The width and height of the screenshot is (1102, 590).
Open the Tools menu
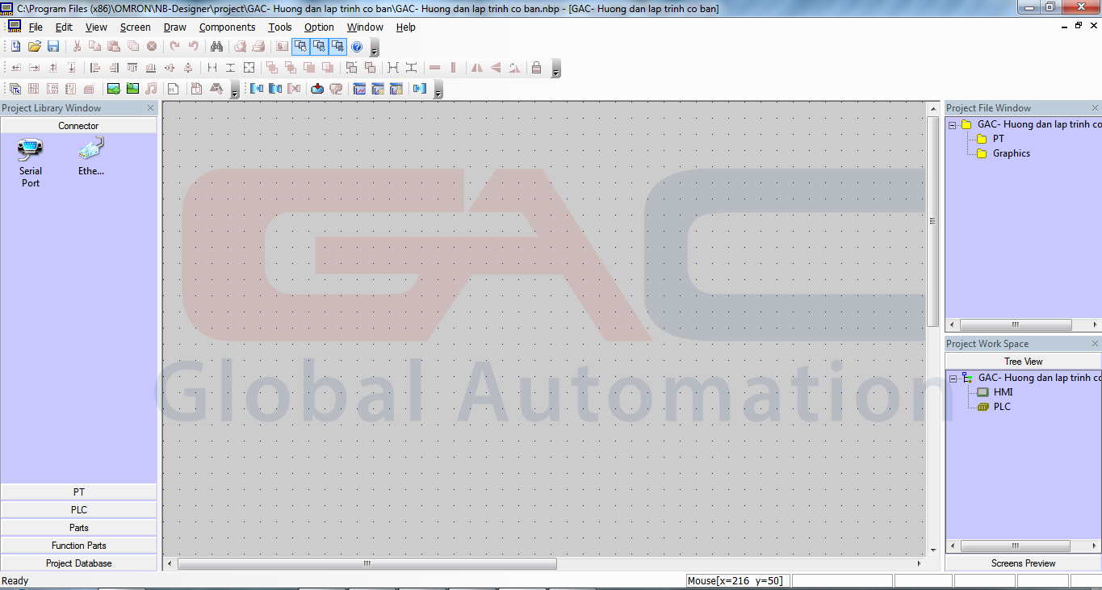tap(280, 27)
